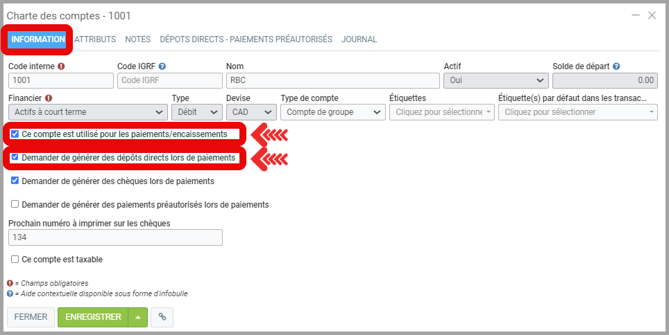This screenshot has width=669, height=335.
Task: Open the arrow menu beside Enregistrer
Action: point(137,317)
